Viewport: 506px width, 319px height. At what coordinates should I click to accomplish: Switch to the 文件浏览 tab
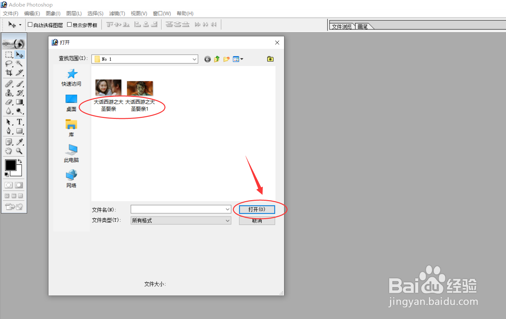click(x=342, y=27)
